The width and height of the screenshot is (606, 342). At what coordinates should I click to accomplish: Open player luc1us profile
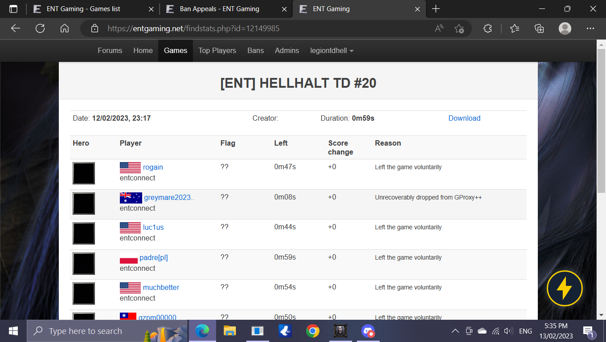pos(153,227)
